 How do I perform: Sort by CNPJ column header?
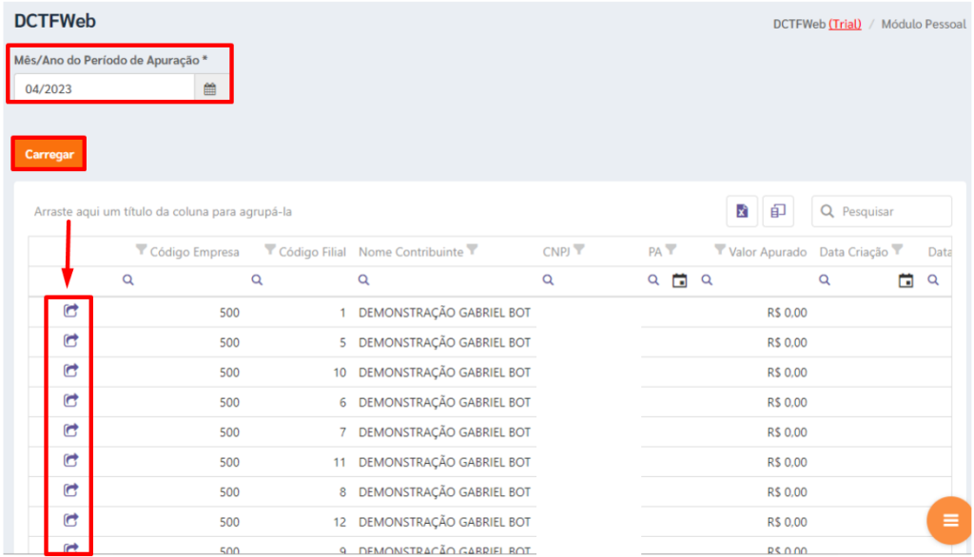tap(555, 252)
